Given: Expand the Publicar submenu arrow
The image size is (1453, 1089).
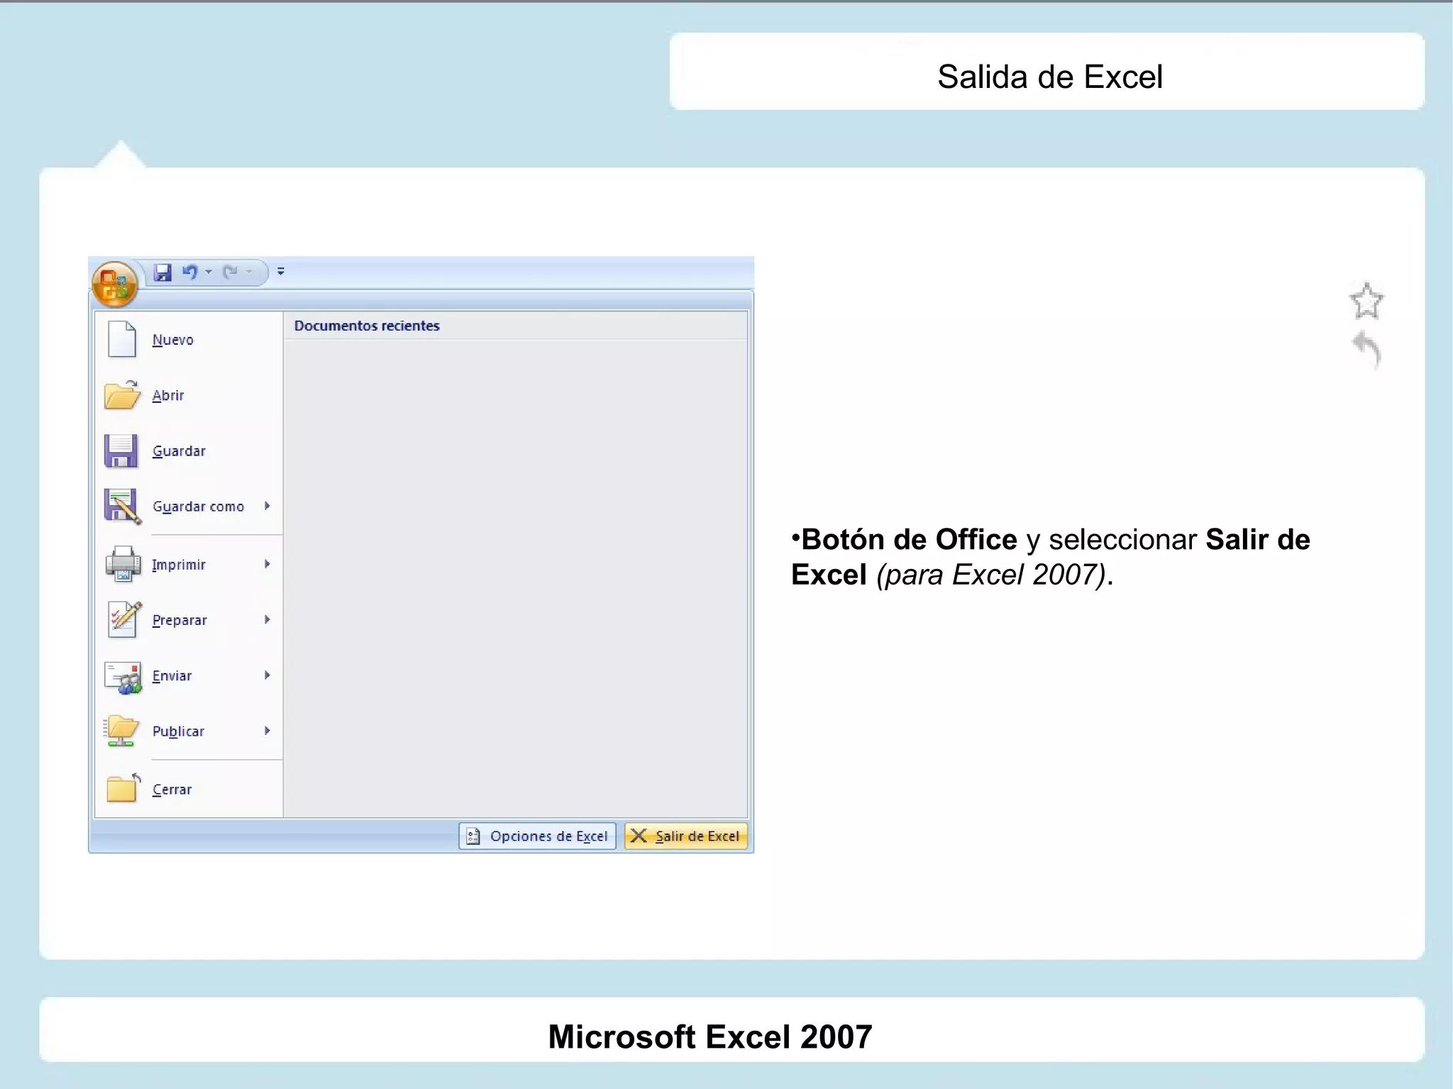Looking at the screenshot, I should tap(267, 731).
